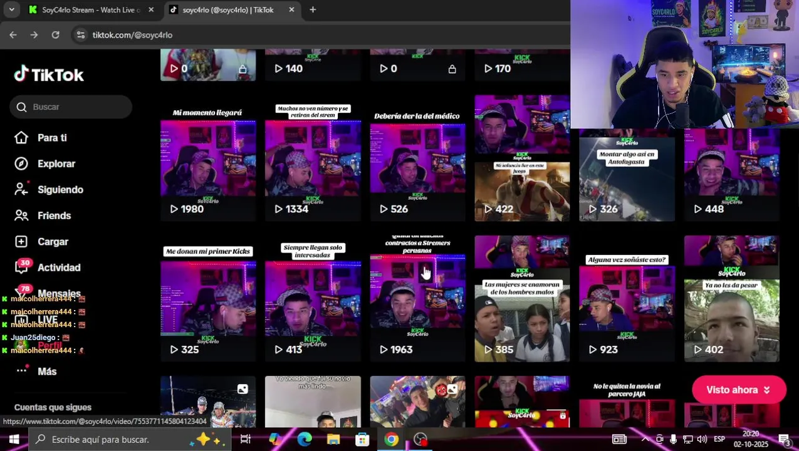Open the network tray icon
Image resolution: width=799 pixels, height=451 pixels.
coord(688,440)
